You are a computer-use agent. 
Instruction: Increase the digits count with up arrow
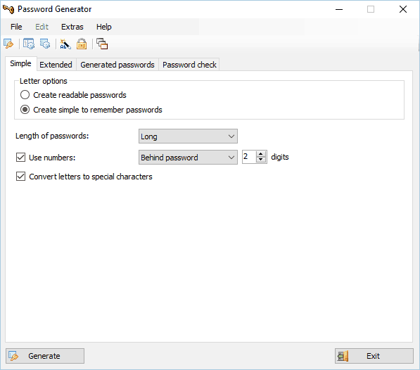click(x=260, y=154)
